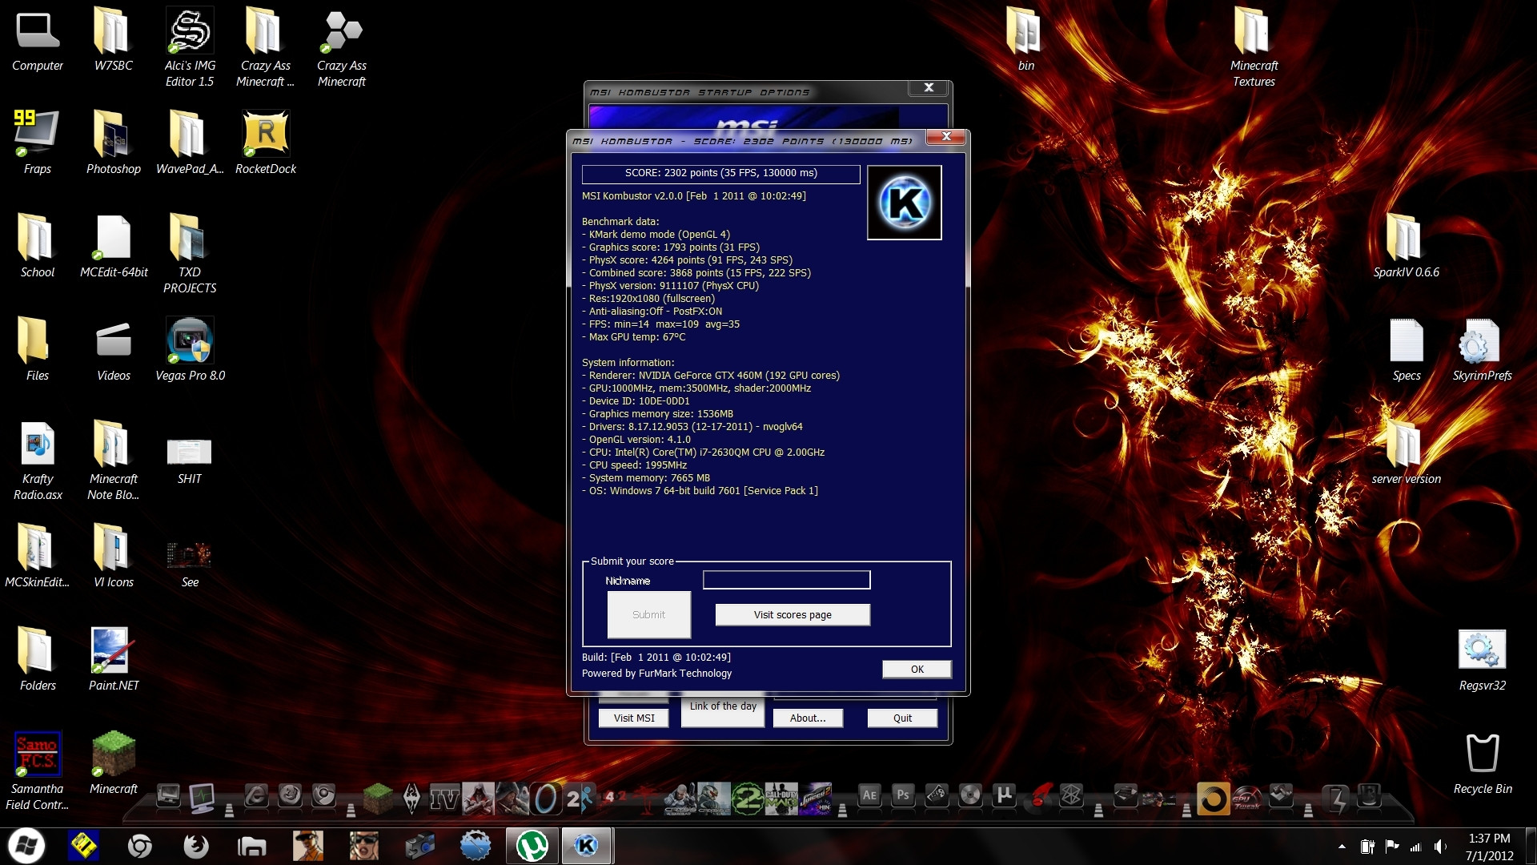Select the See image thumbnail icon
Image resolution: width=1537 pixels, height=865 pixels.
click(x=190, y=564)
